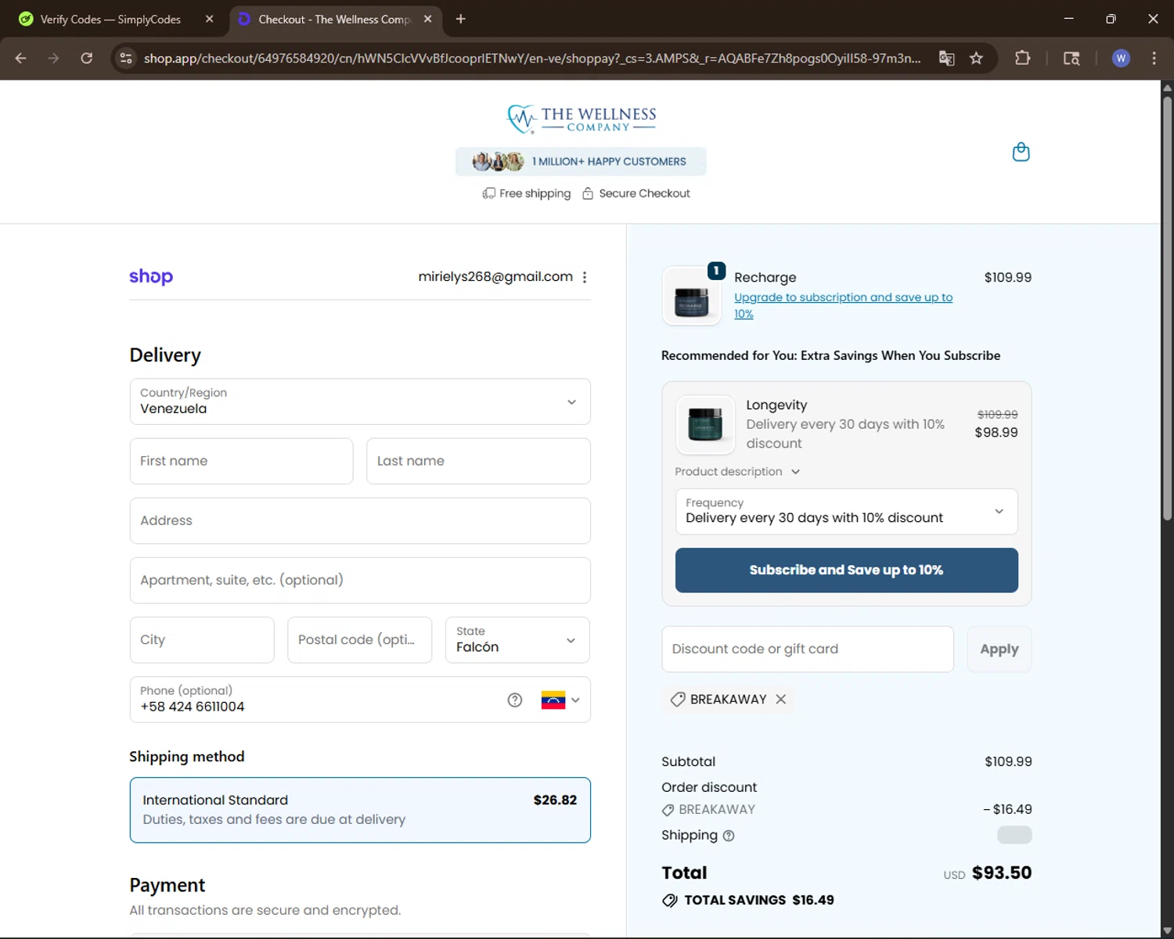Focus the Discount code or gift card field
This screenshot has height=939, width=1174.
[x=808, y=649]
